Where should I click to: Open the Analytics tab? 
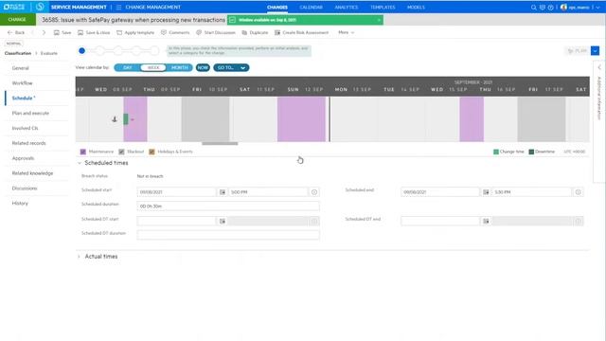pyautogui.click(x=347, y=8)
